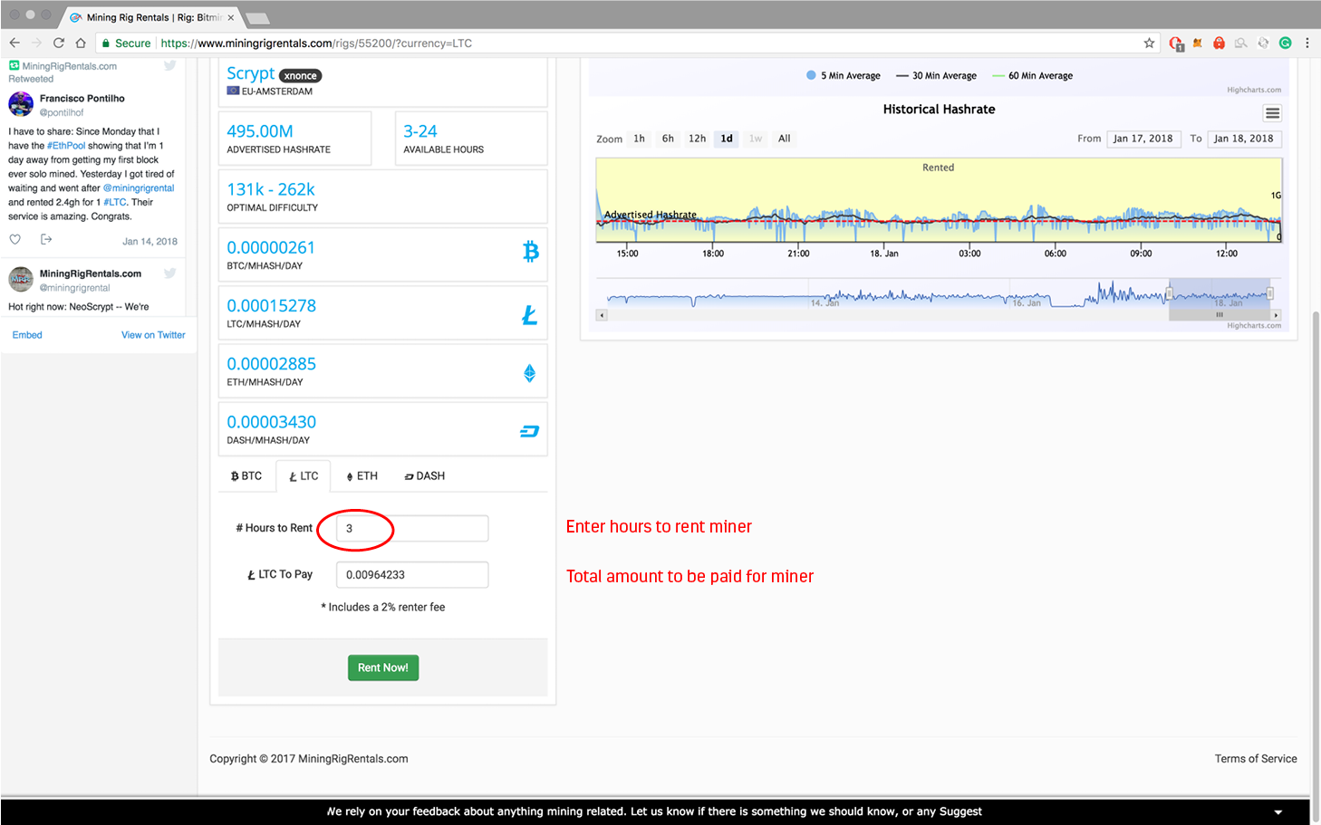Click the Francisco Pontilho tweet author name
The height and width of the screenshot is (825, 1321).
click(x=82, y=99)
